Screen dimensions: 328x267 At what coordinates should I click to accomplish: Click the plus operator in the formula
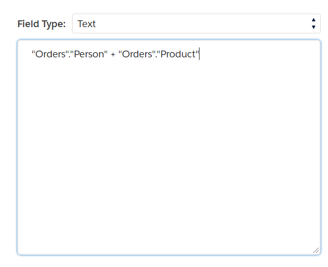113,55
